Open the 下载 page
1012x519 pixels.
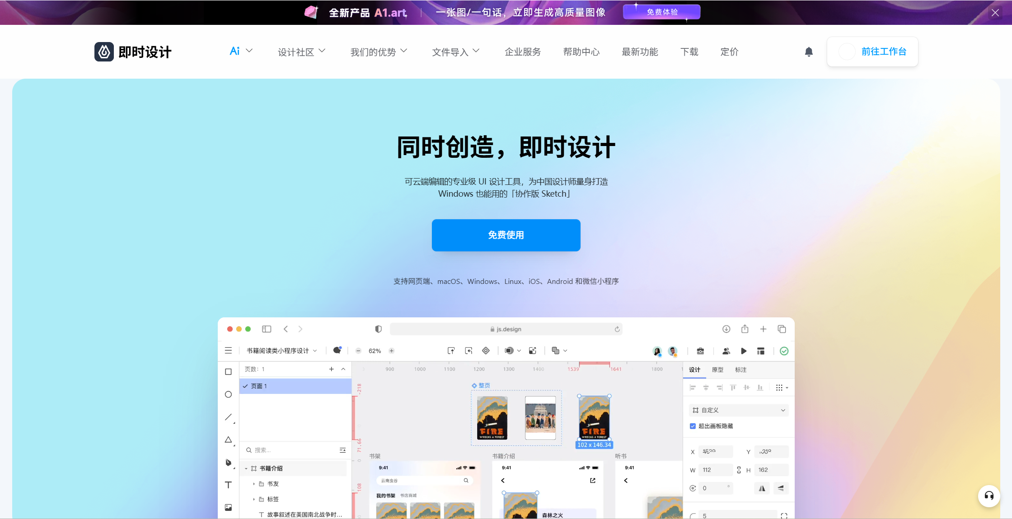coord(689,52)
